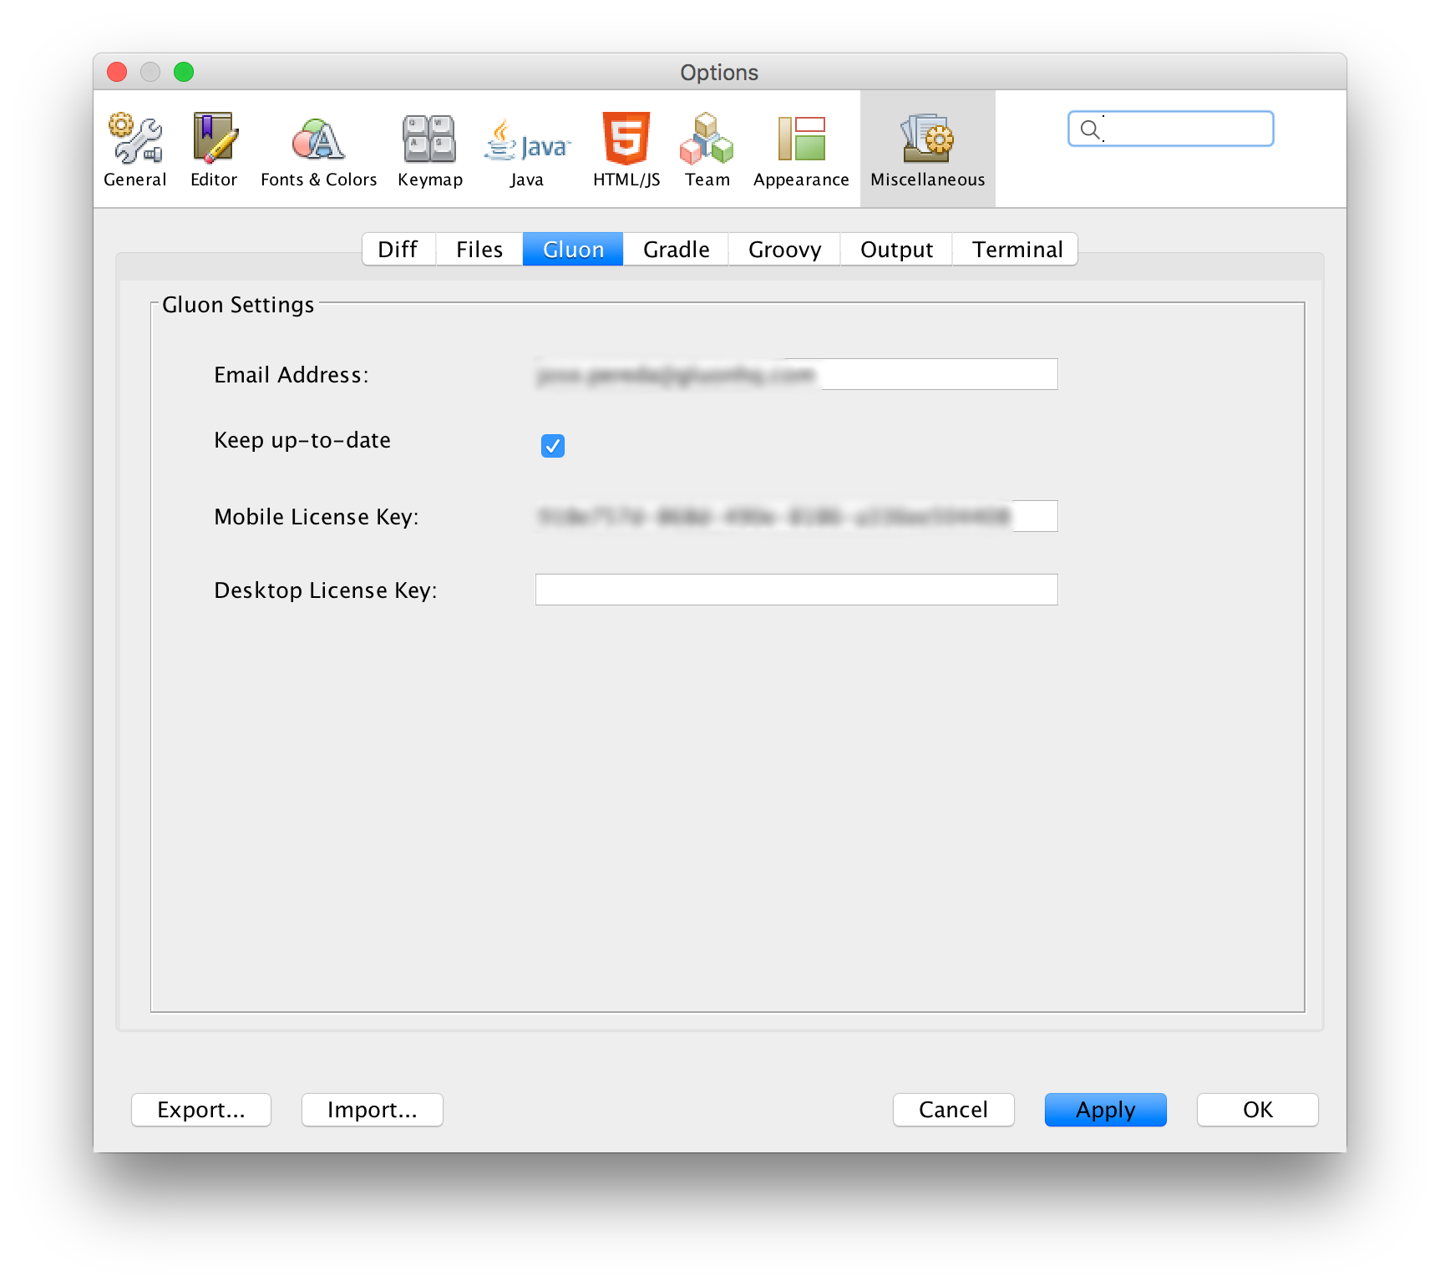Viewport: 1440px width, 1286px height.
Task: Open the Team options category
Action: pos(707,149)
